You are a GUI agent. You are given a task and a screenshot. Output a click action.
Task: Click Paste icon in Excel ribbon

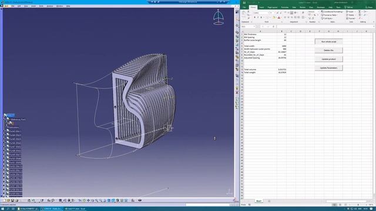(243, 14)
